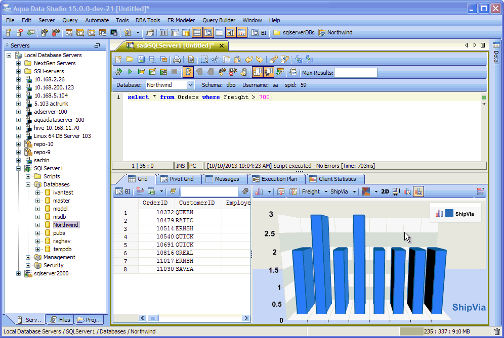Click the Northwind shortcut in main toolbar
This screenshot has height=338, width=504.
[335, 32]
